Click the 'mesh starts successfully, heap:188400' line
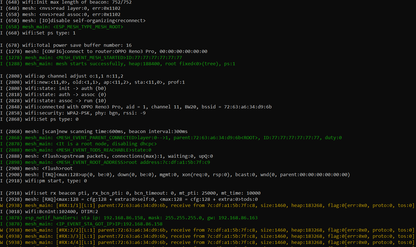Viewport: 416px width, 247px height. pyautogui.click(x=118, y=64)
